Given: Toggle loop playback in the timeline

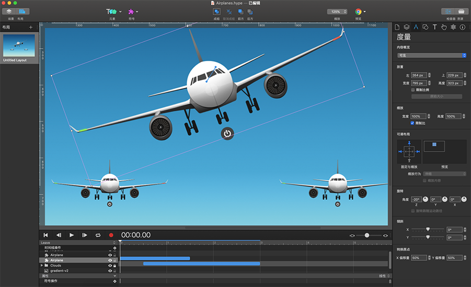Looking at the screenshot, I should (x=98, y=235).
